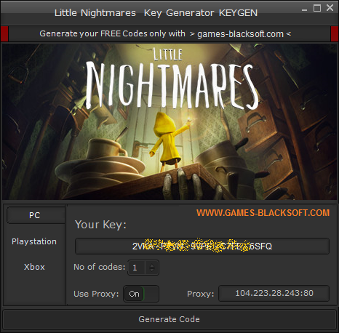Click the games-blacksoft.com banner text
Image resolution: width=339 pixels, height=333 pixels.
pos(240,34)
